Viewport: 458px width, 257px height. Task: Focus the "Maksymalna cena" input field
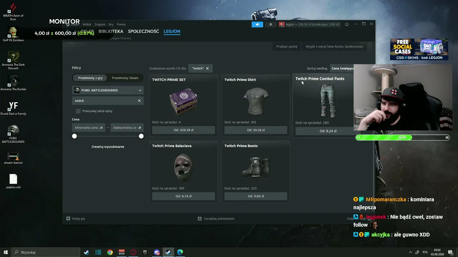tap(127, 127)
